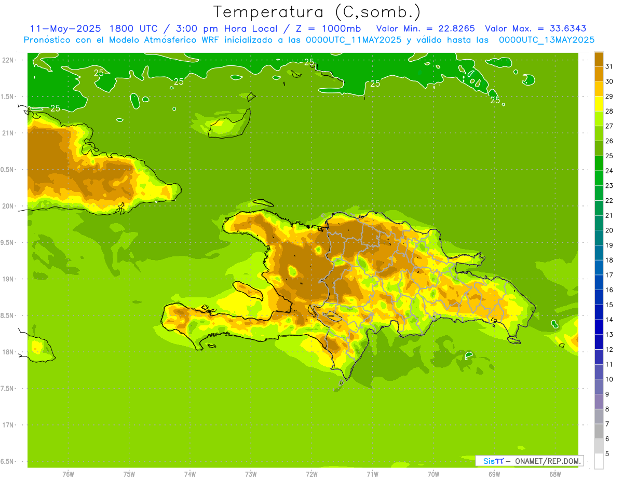Click the colorbar label "28"
This screenshot has width=623, height=481.
pos(610,111)
